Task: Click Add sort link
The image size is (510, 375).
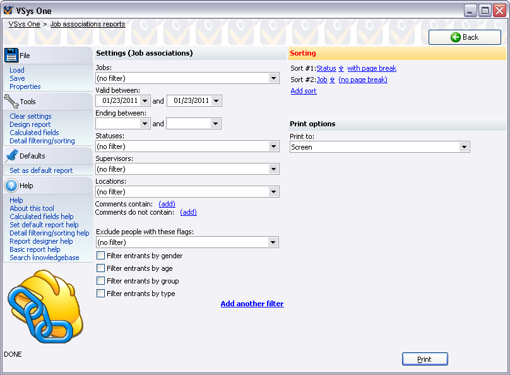Action: click(304, 91)
